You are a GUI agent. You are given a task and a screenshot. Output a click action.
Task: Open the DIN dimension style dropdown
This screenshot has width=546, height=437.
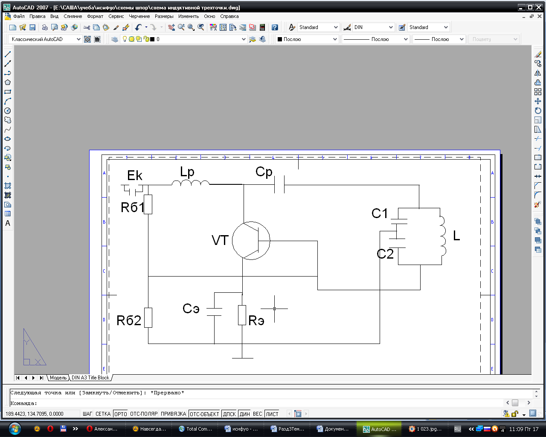point(391,27)
